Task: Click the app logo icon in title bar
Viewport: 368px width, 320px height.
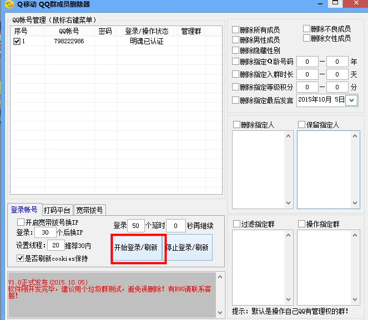Action: [9, 4]
